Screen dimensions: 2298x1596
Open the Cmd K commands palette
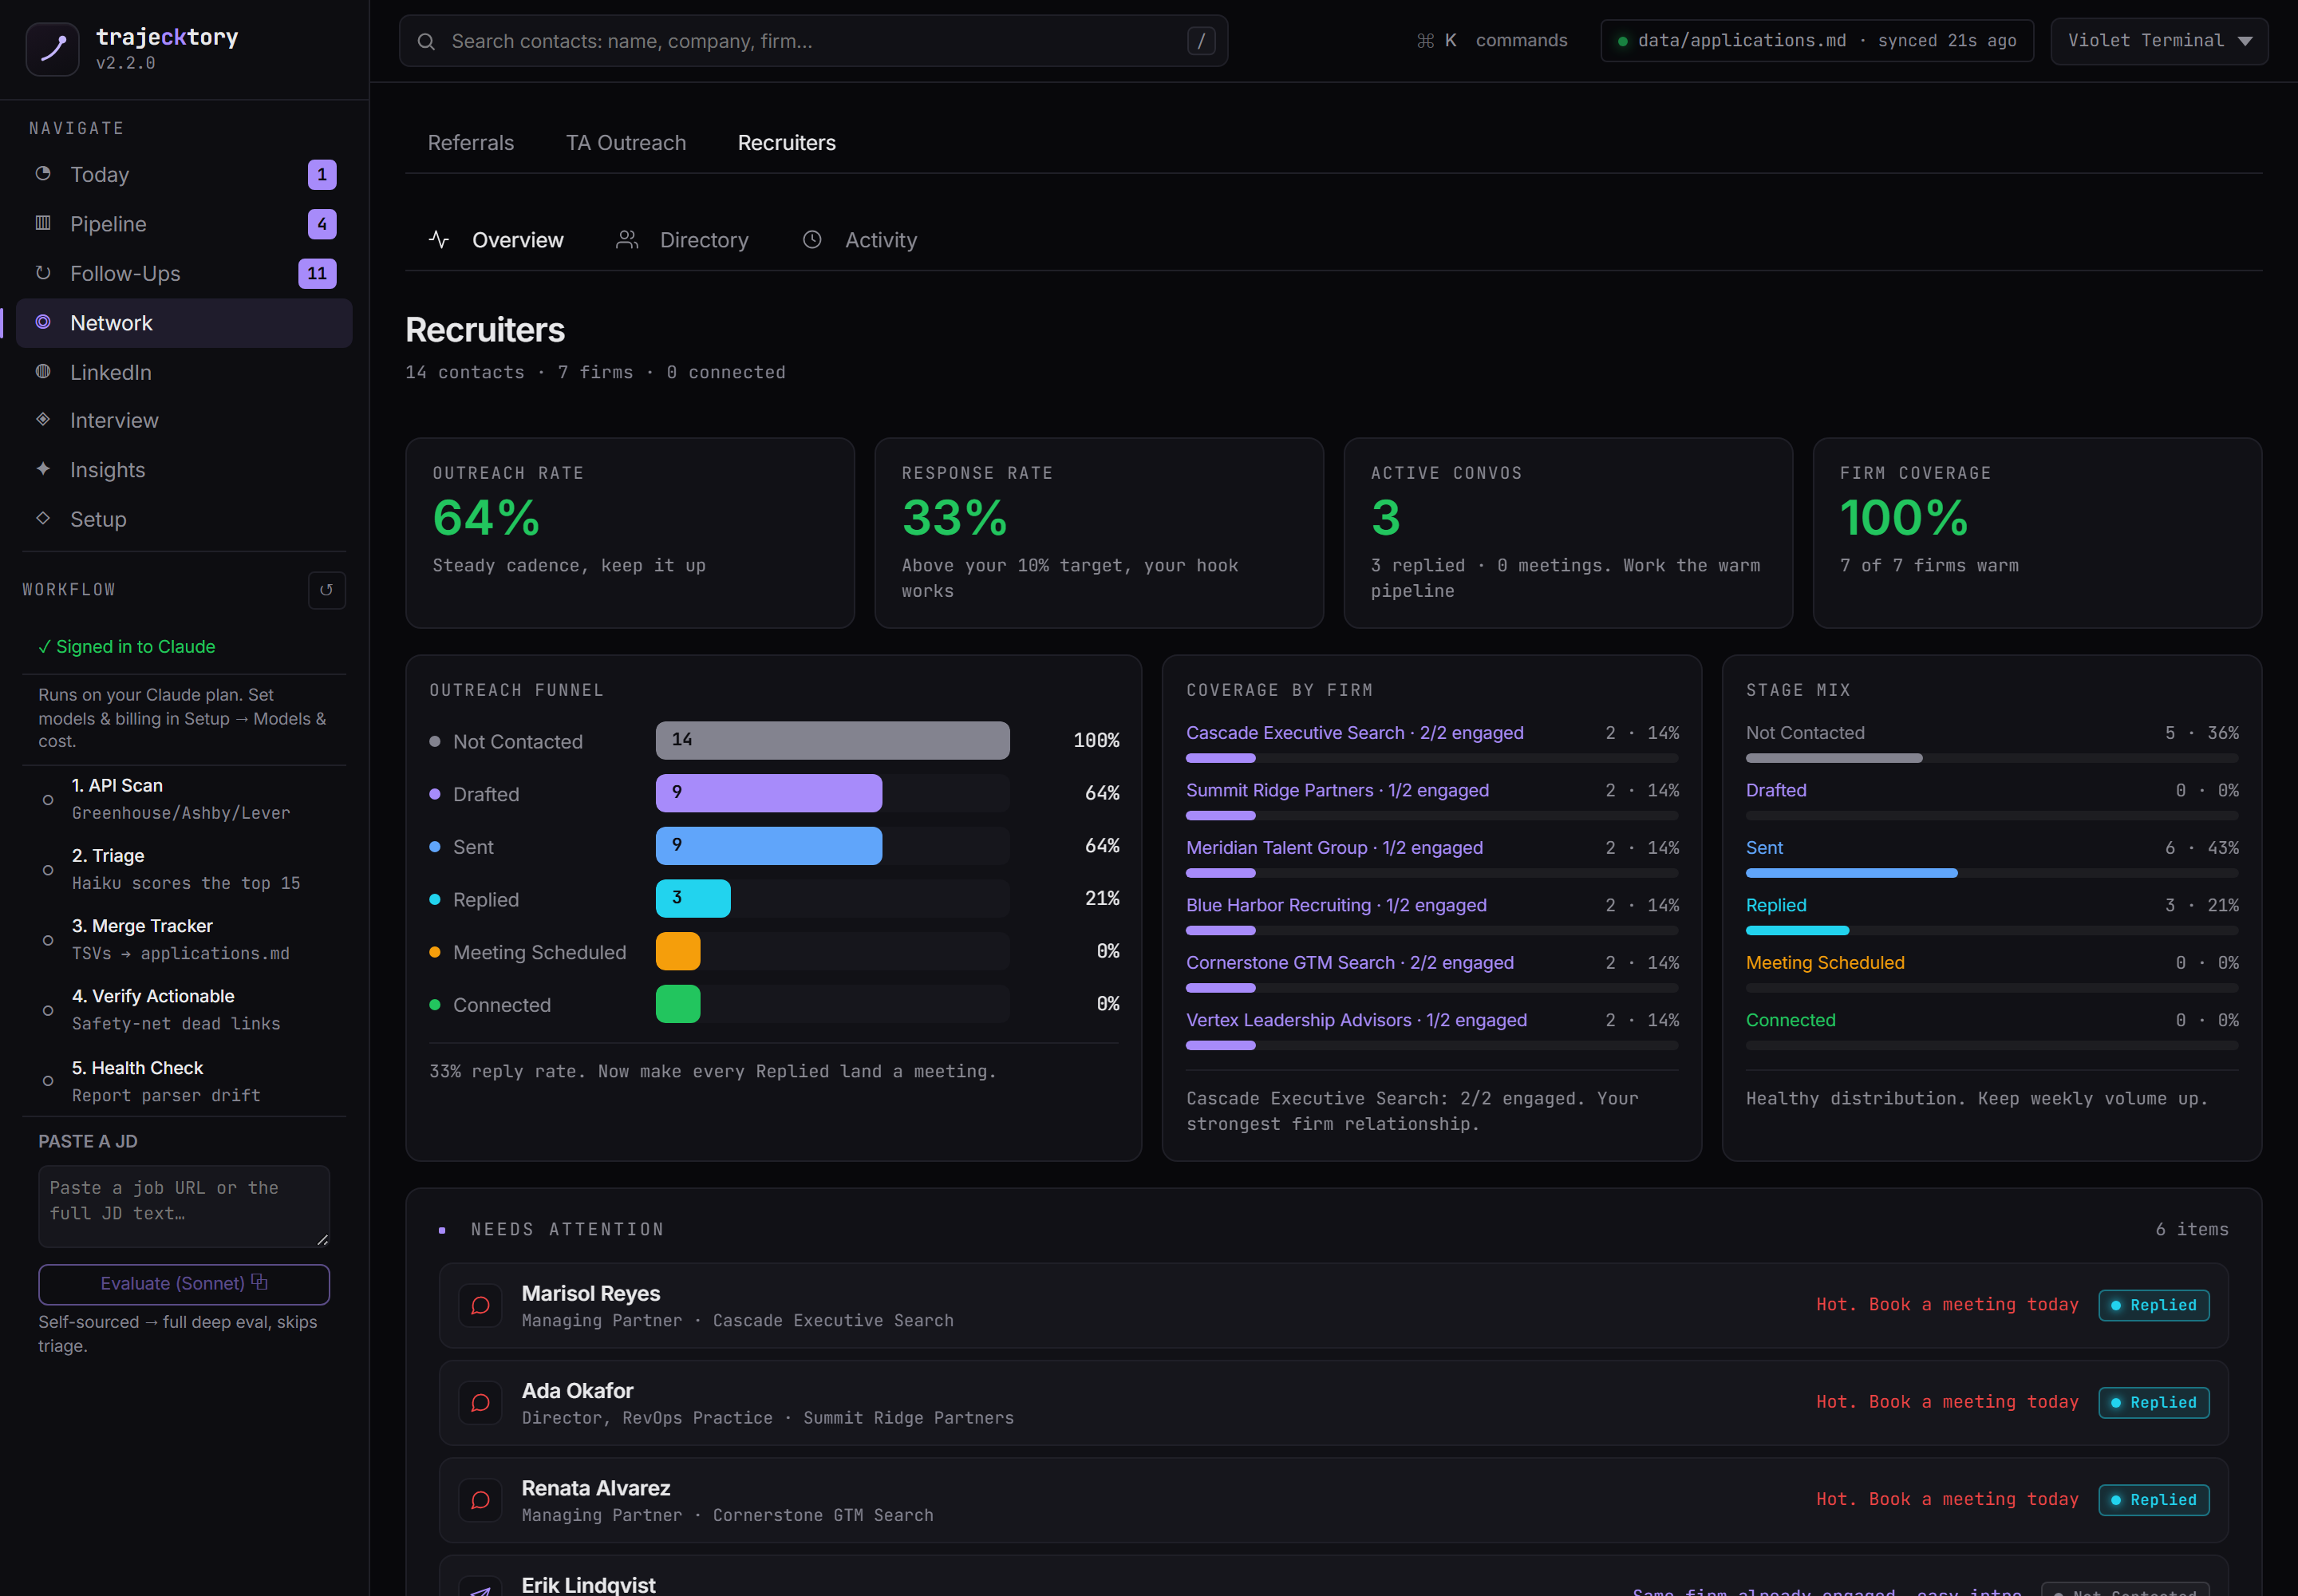click(1492, 41)
